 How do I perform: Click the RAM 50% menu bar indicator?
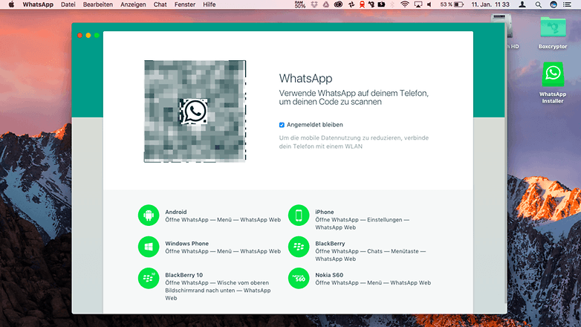[299, 4]
